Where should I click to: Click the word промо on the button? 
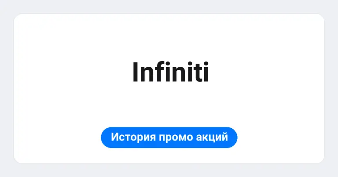coord(176,137)
